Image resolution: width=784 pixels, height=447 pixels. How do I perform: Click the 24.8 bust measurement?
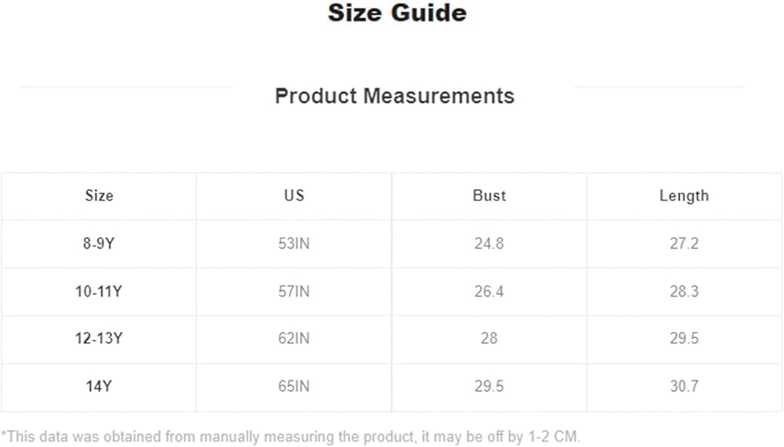pos(489,243)
